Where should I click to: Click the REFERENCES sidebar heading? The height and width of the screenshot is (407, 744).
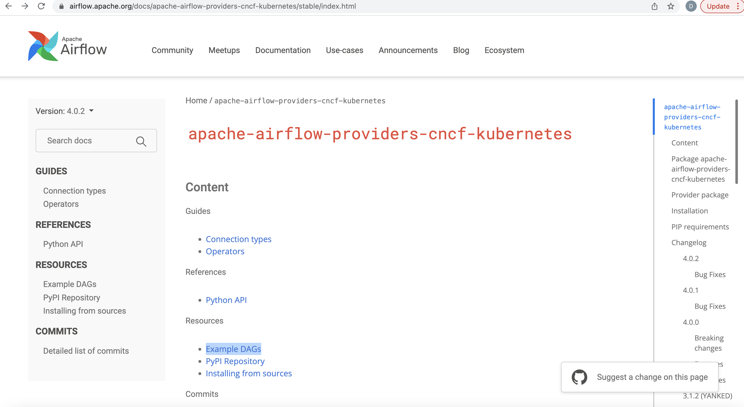coord(63,225)
